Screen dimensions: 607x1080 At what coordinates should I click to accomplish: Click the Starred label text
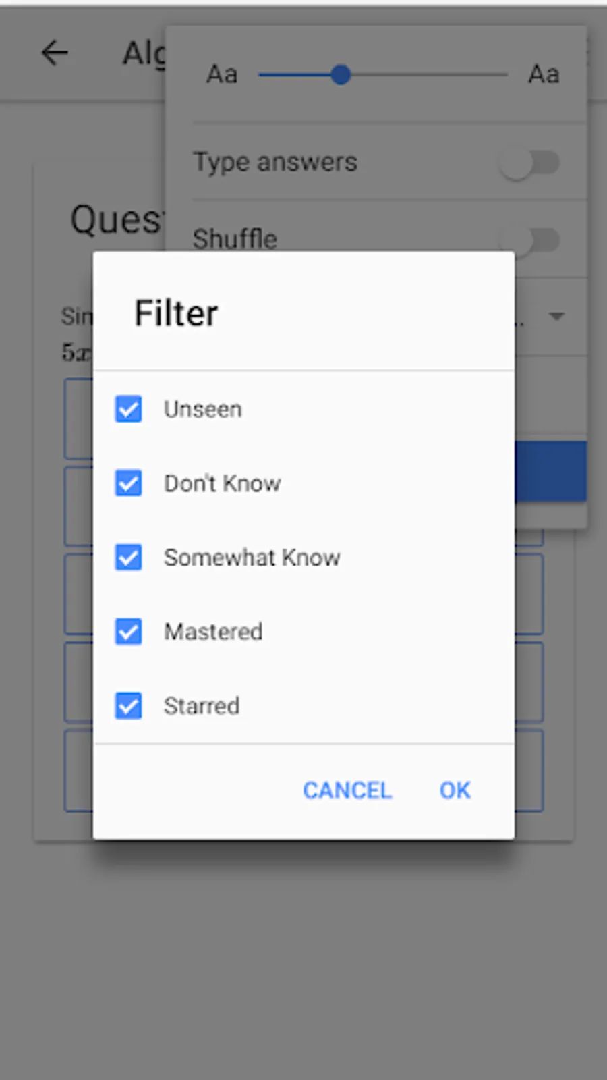[x=201, y=706]
